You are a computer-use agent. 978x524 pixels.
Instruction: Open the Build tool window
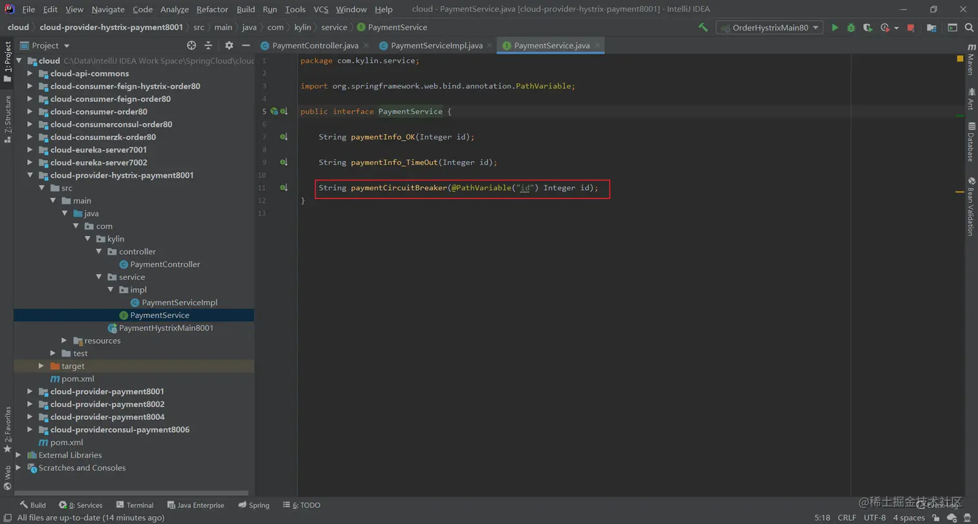[32, 505]
